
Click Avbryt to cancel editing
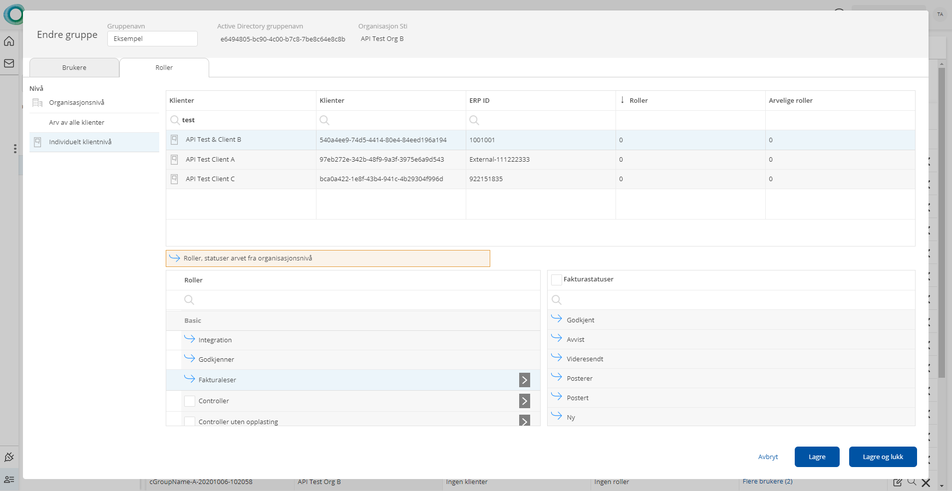tap(768, 457)
